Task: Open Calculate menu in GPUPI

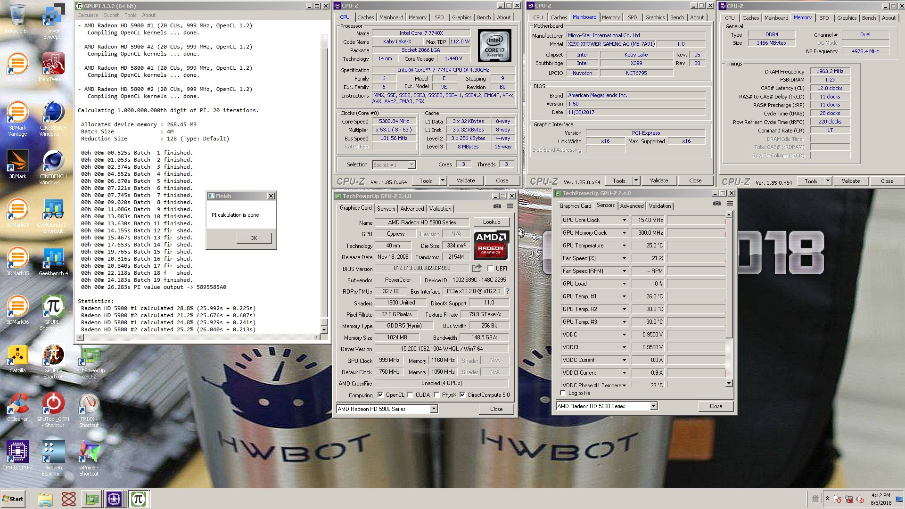Action: point(88,15)
